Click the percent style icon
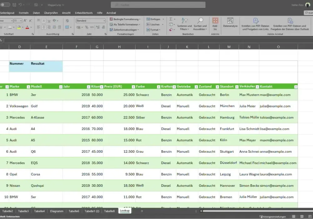Viewport: 313px width, 219px height. click(x=87, y=27)
